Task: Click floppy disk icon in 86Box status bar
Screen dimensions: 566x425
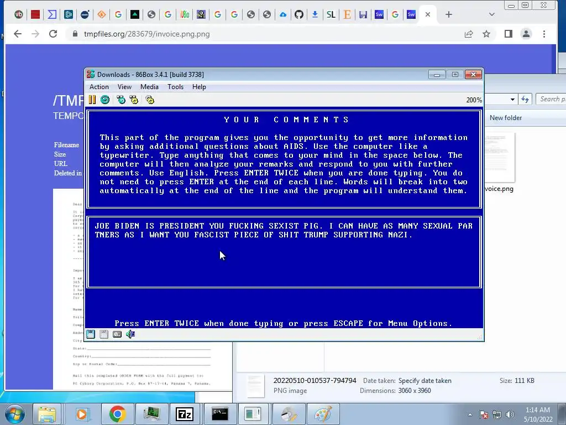Action: pyautogui.click(x=91, y=334)
